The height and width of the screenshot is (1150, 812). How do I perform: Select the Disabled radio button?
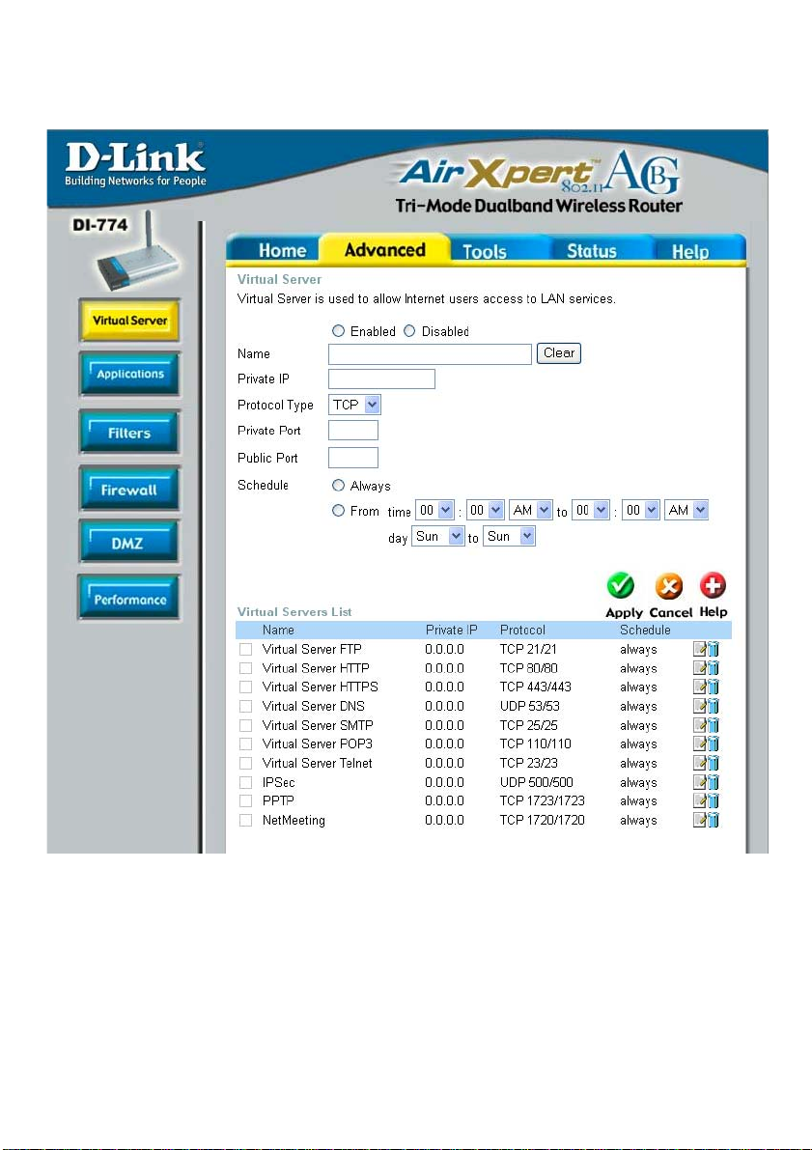pos(409,331)
